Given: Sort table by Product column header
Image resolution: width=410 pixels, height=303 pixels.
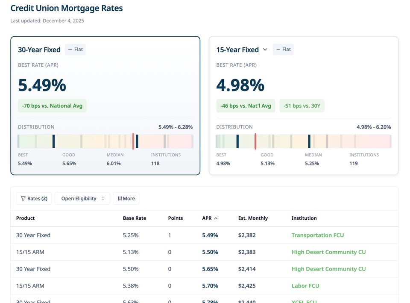Looking at the screenshot, I should point(25,218).
